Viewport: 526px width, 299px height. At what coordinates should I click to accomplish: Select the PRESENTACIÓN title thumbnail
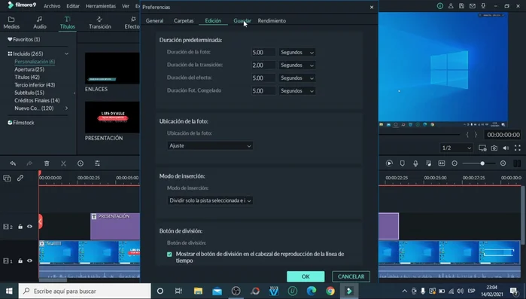tap(112, 117)
